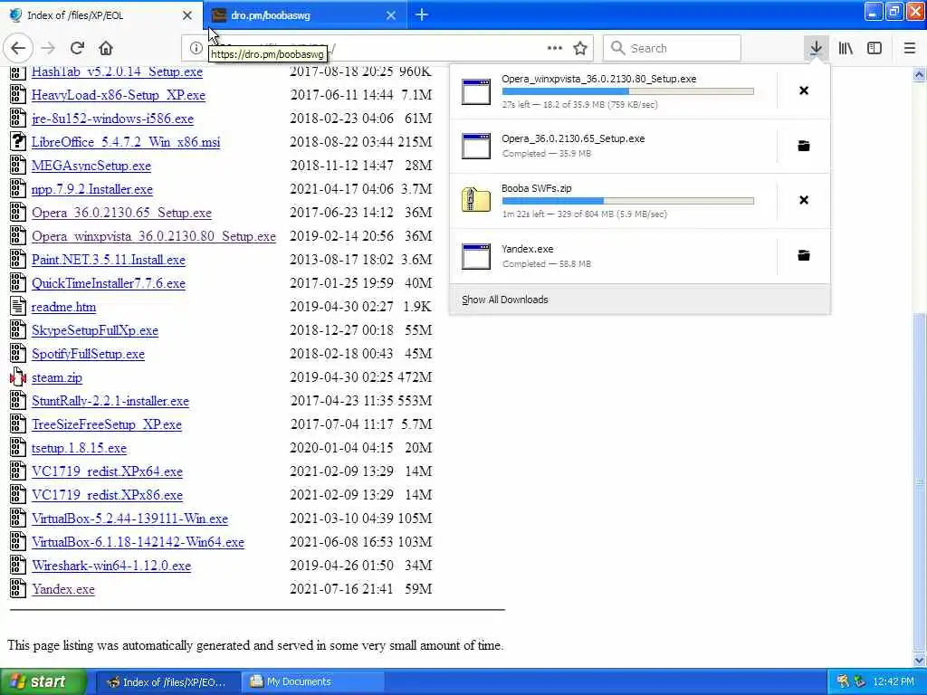Download LibreOffice_5.4.7.2_Win_x86.msi link

point(125,142)
